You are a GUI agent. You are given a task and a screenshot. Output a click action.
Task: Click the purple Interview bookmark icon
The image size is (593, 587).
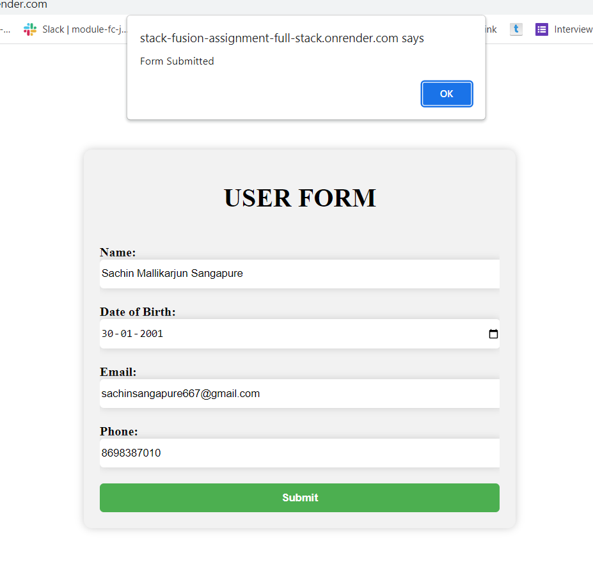click(541, 29)
